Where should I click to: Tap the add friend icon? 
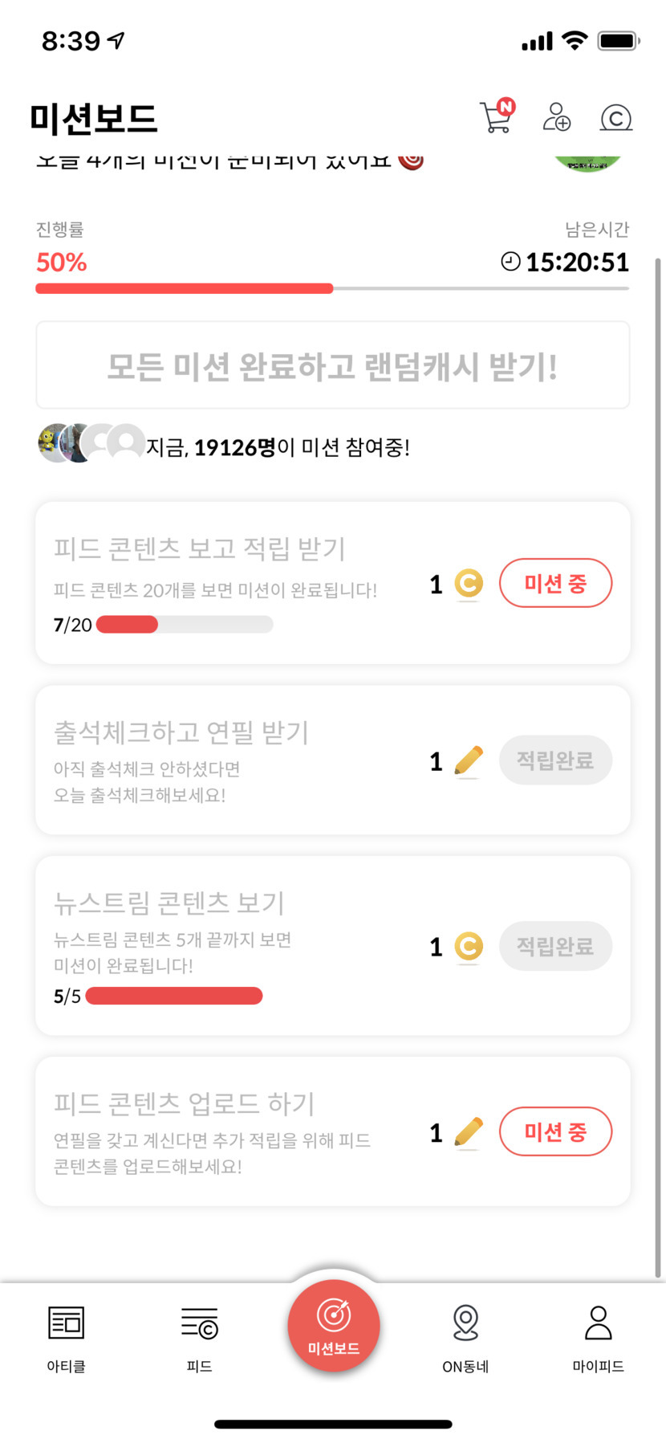[556, 117]
